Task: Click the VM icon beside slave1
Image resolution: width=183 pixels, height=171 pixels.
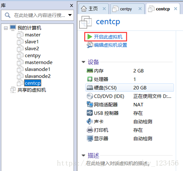Action: 20,42
